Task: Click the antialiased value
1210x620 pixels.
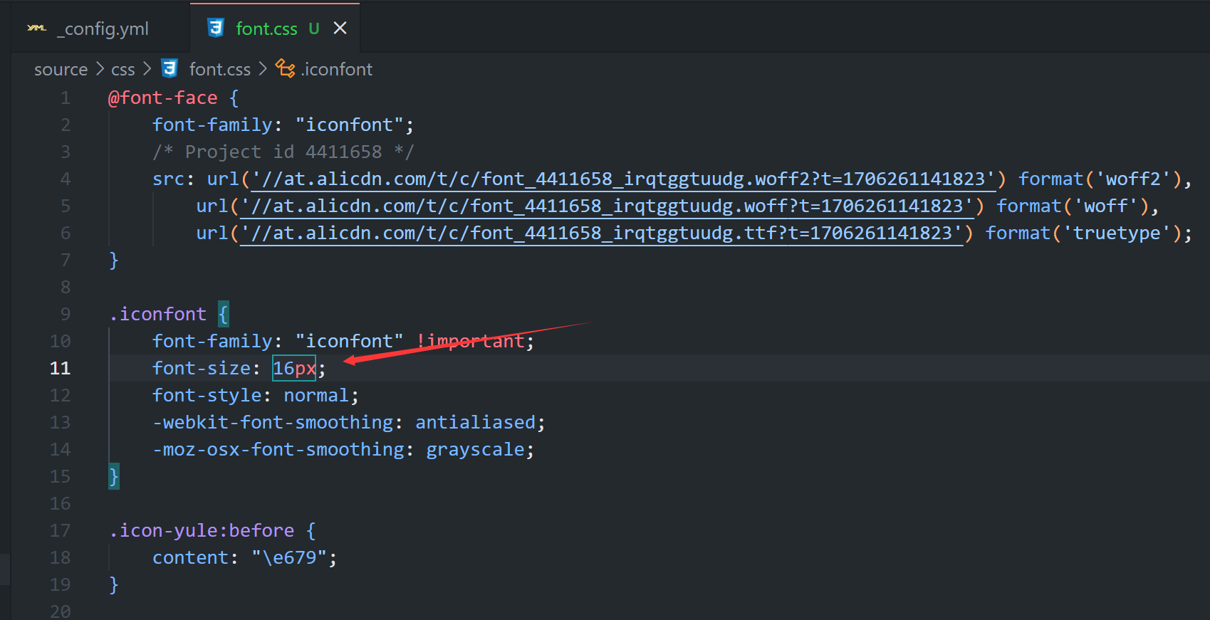Action: pyautogui.click(x=475, y=422)
